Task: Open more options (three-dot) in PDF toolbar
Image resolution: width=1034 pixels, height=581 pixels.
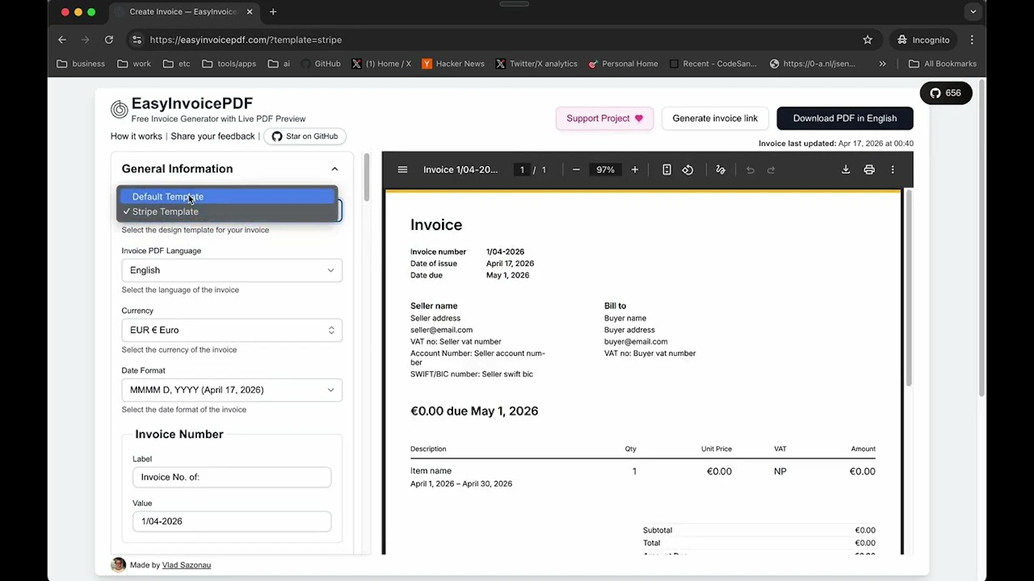Action: point(892,170)
